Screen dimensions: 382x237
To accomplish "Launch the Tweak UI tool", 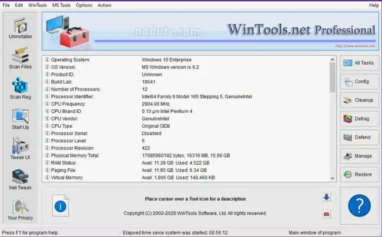I will 20,149.
